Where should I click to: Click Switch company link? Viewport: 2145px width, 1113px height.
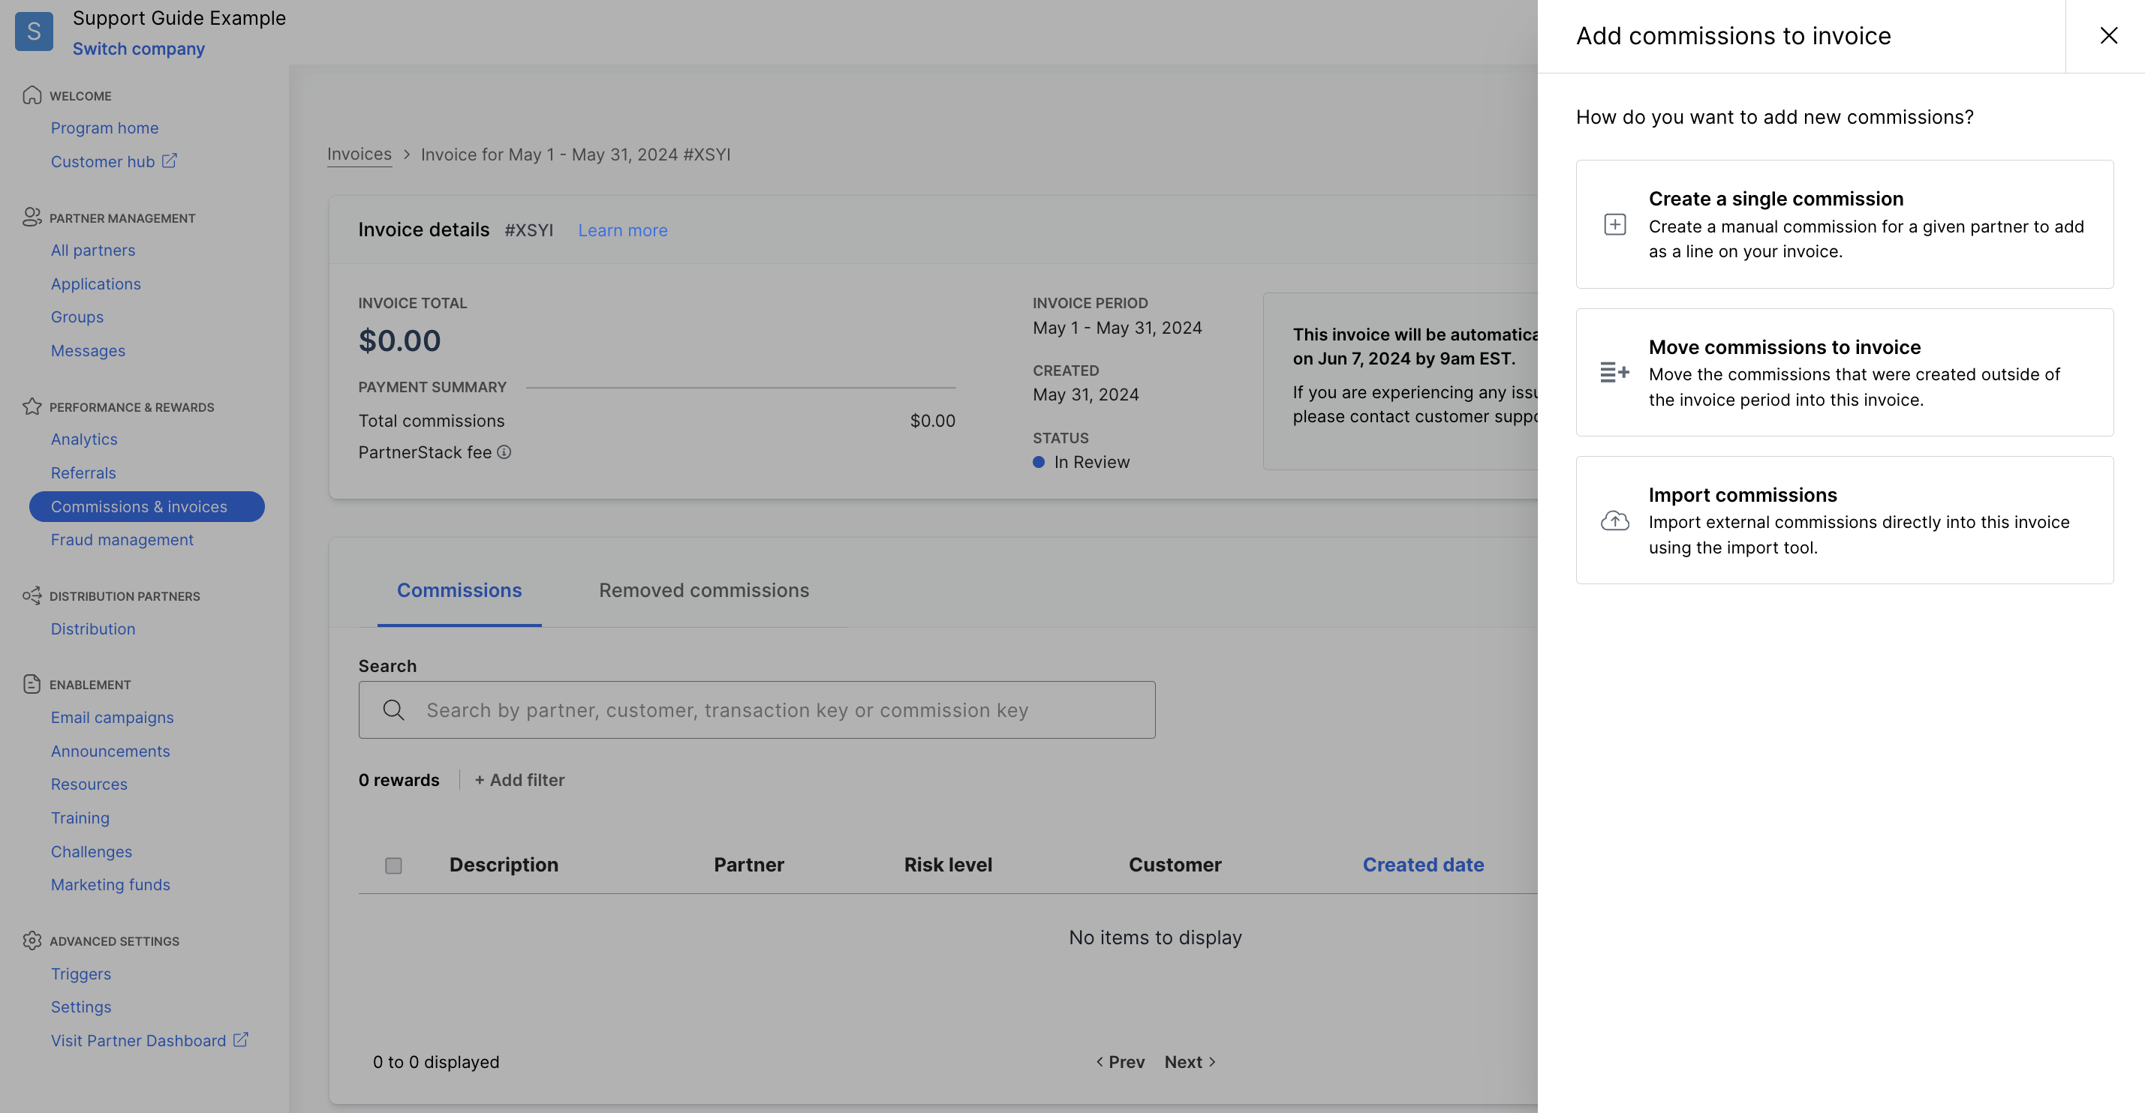tap(138, 49)
